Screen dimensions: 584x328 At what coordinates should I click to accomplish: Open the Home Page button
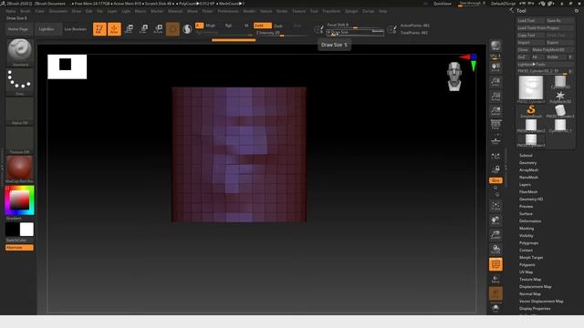(18, 29)
